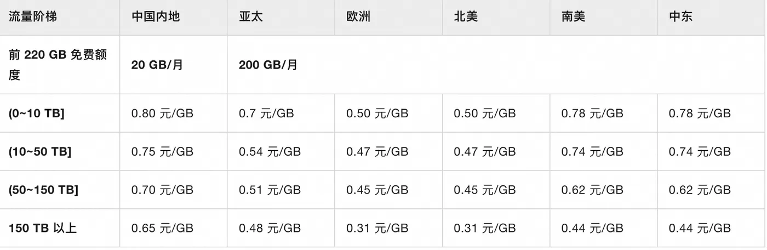Viewport: 767px width, 250px height.
Task: Select the 0.54 元/GB price cell
Action: (x=270, y=152)
